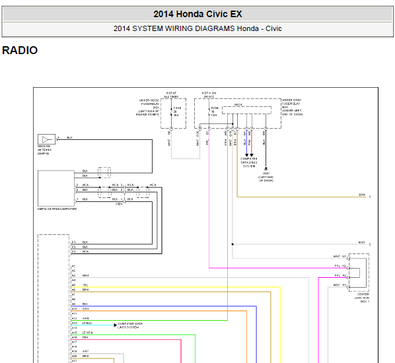Screen dimensions: 395x363
Task: Click the '2014 SYSTEM WIRING DIAGRAMS Honda - Civic' subtitle
Action: click(x=197, y=28)
